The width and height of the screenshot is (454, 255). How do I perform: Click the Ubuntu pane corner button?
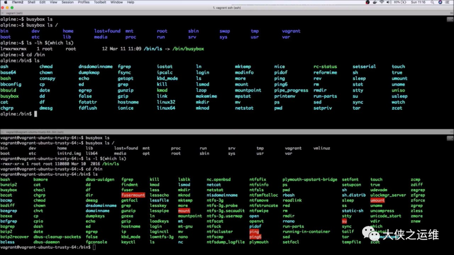(450, 138)
